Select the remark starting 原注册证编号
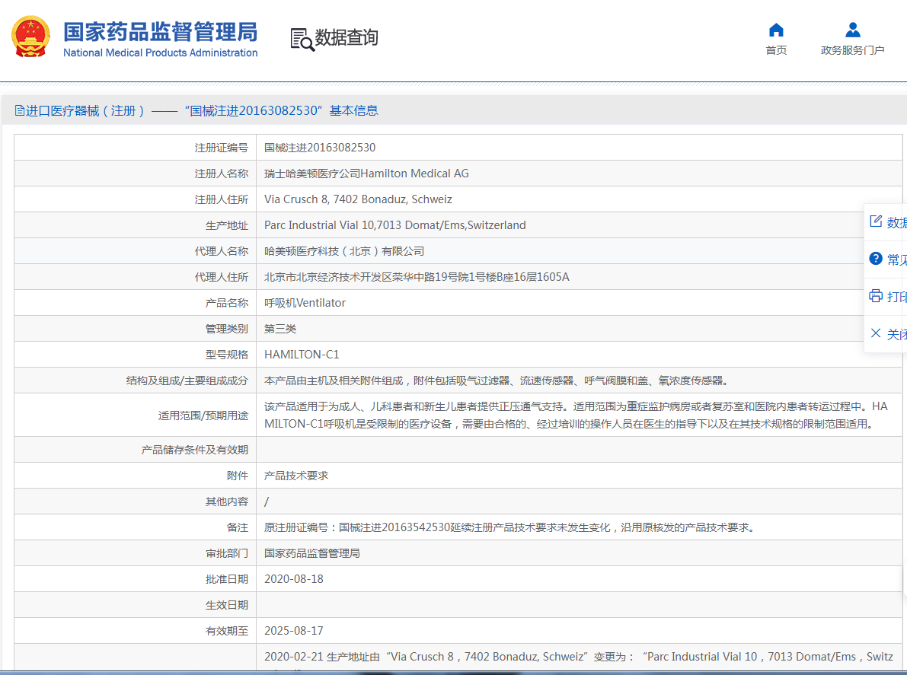 (x=511, y=527)
